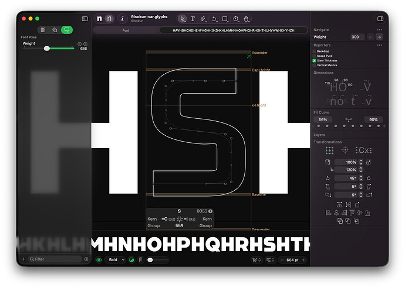405x288 pixels.
Task: Open the Font tab
Action: pos(126,30)
